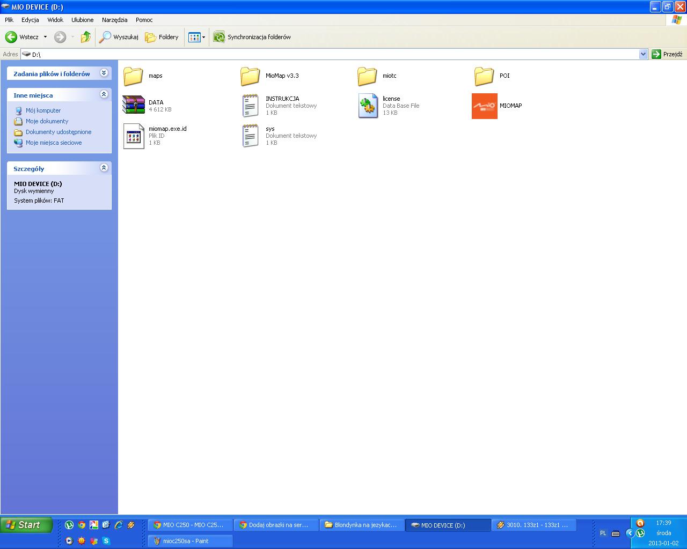
Task: Click PL language indicator in tray
Action: click(603, 533)
